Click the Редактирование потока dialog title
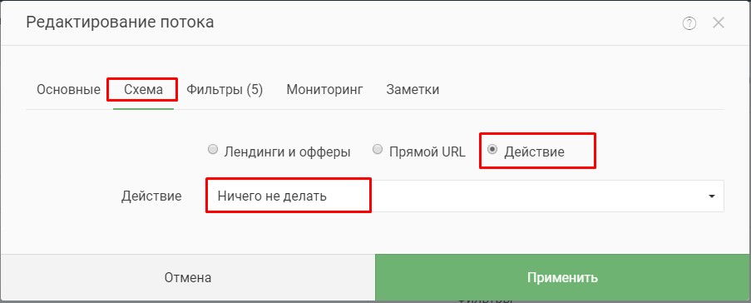 click(x=120, y=22)
